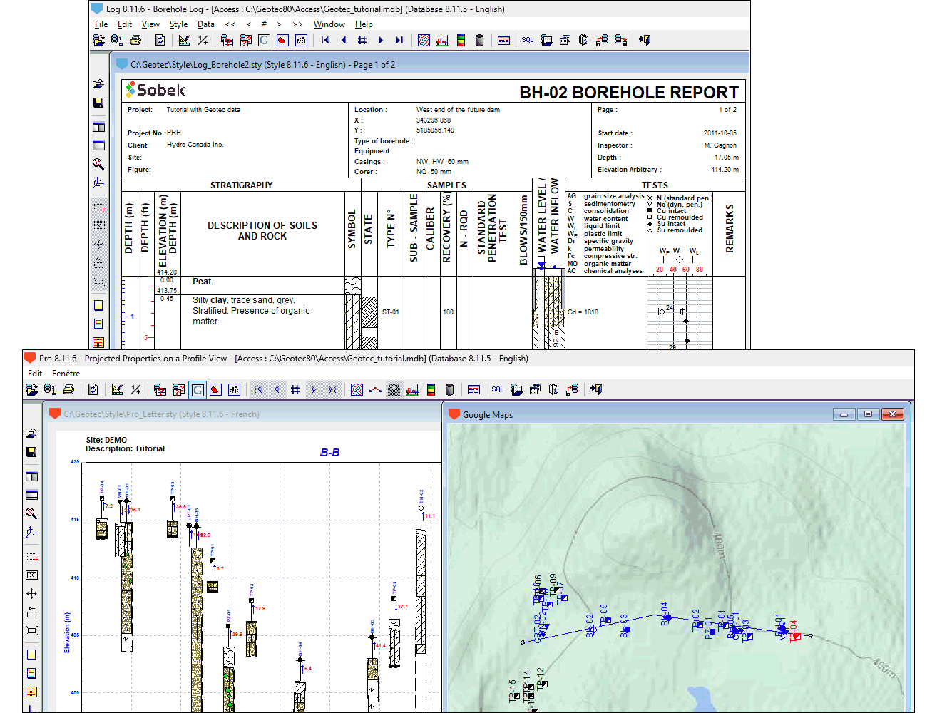The image size is (947, 713).
Task: Click the '<<' menu item in Log window
Action: [x=230, y=24]
